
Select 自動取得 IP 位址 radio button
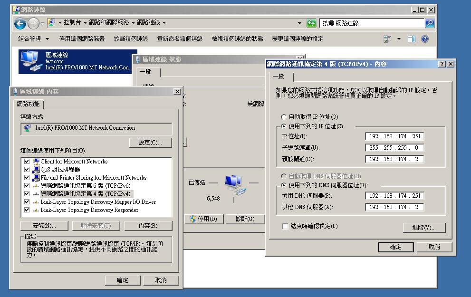pos(284,117)
